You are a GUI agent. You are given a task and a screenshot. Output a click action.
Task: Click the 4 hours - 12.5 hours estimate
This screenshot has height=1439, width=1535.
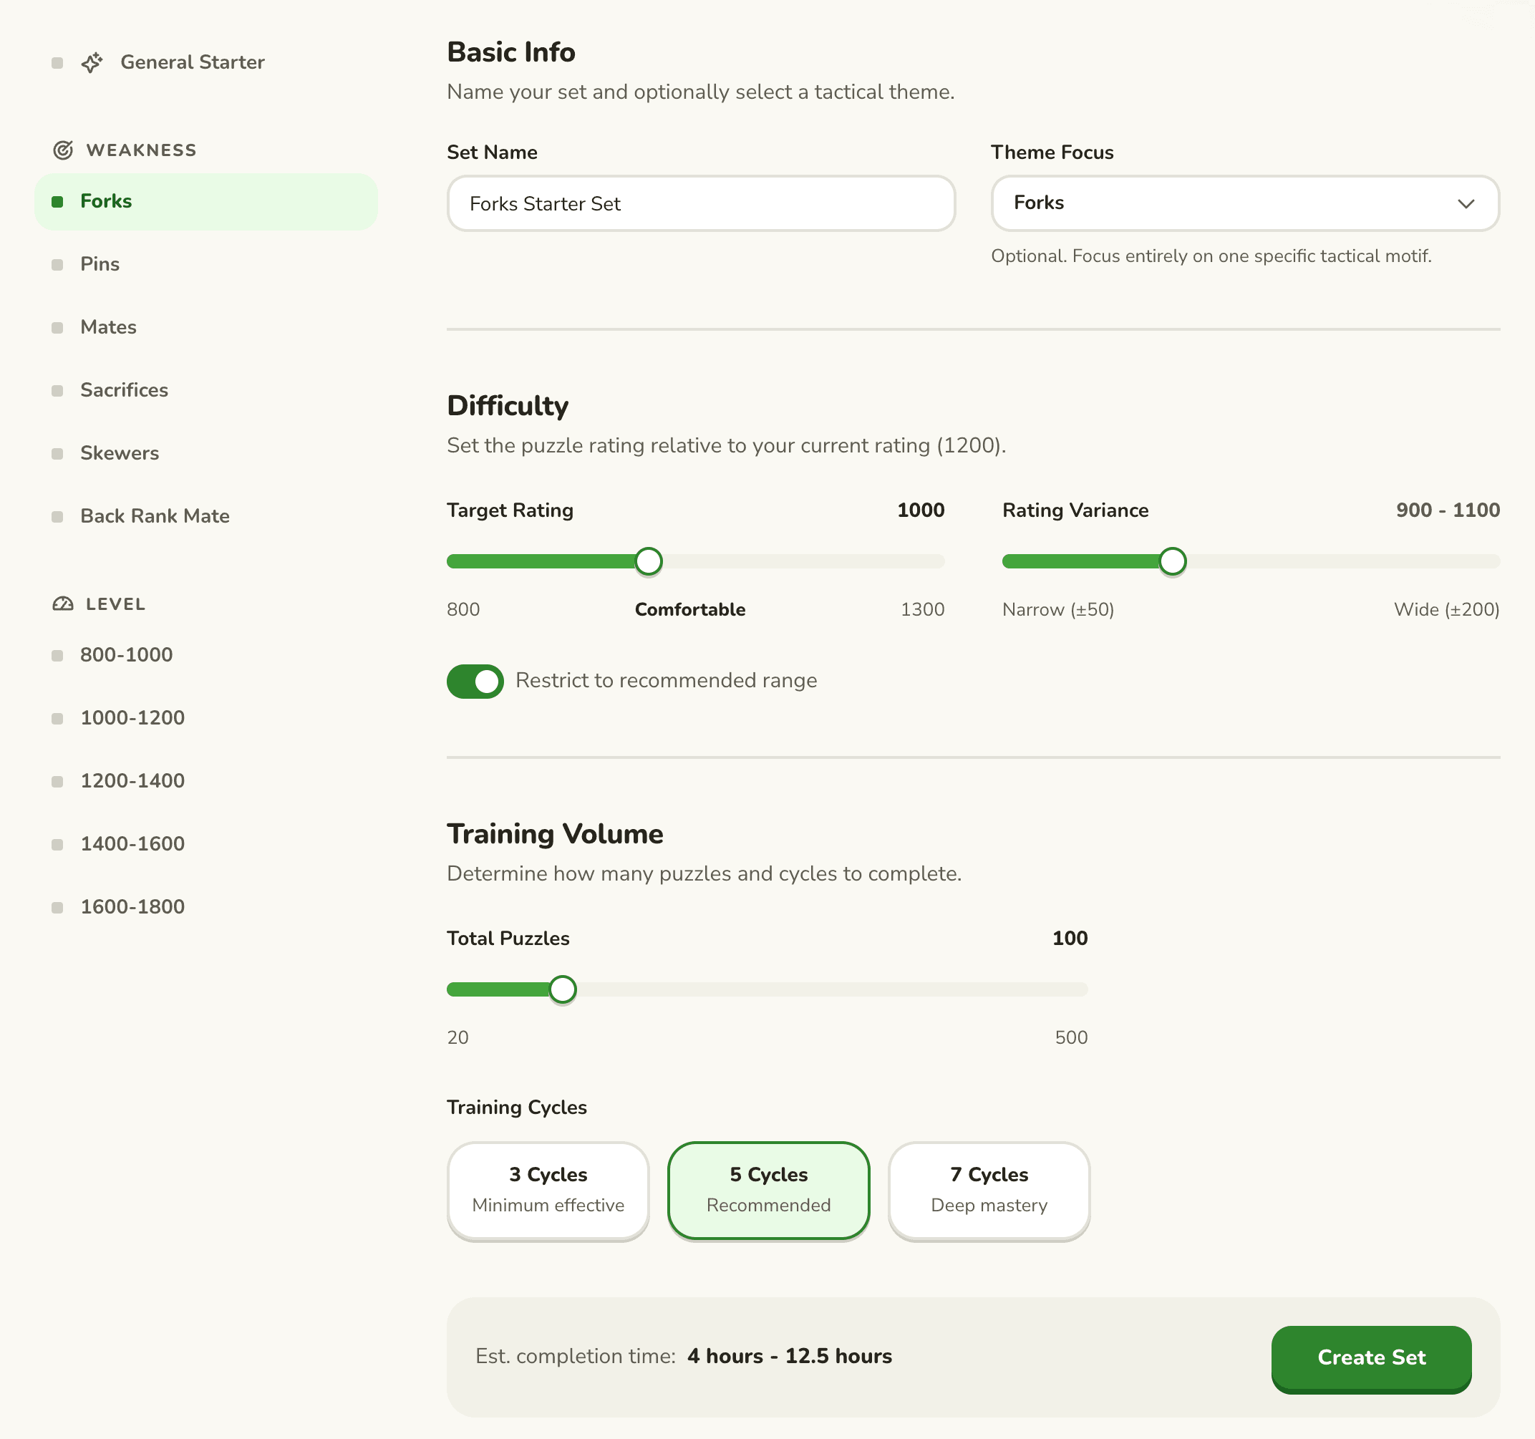pyautogui.click(x=789, y=1357)
